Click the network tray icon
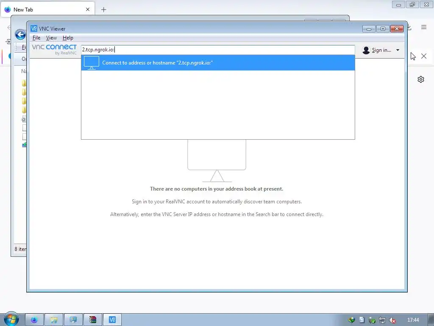 [382, 320]
